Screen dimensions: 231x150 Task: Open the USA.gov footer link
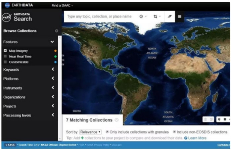pos(117,145)
